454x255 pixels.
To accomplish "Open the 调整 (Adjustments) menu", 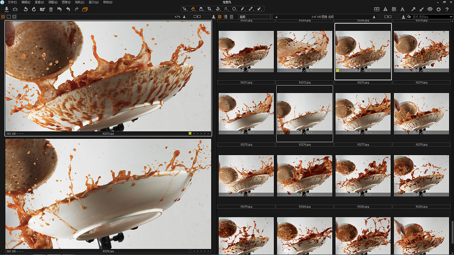I will 53,2.
